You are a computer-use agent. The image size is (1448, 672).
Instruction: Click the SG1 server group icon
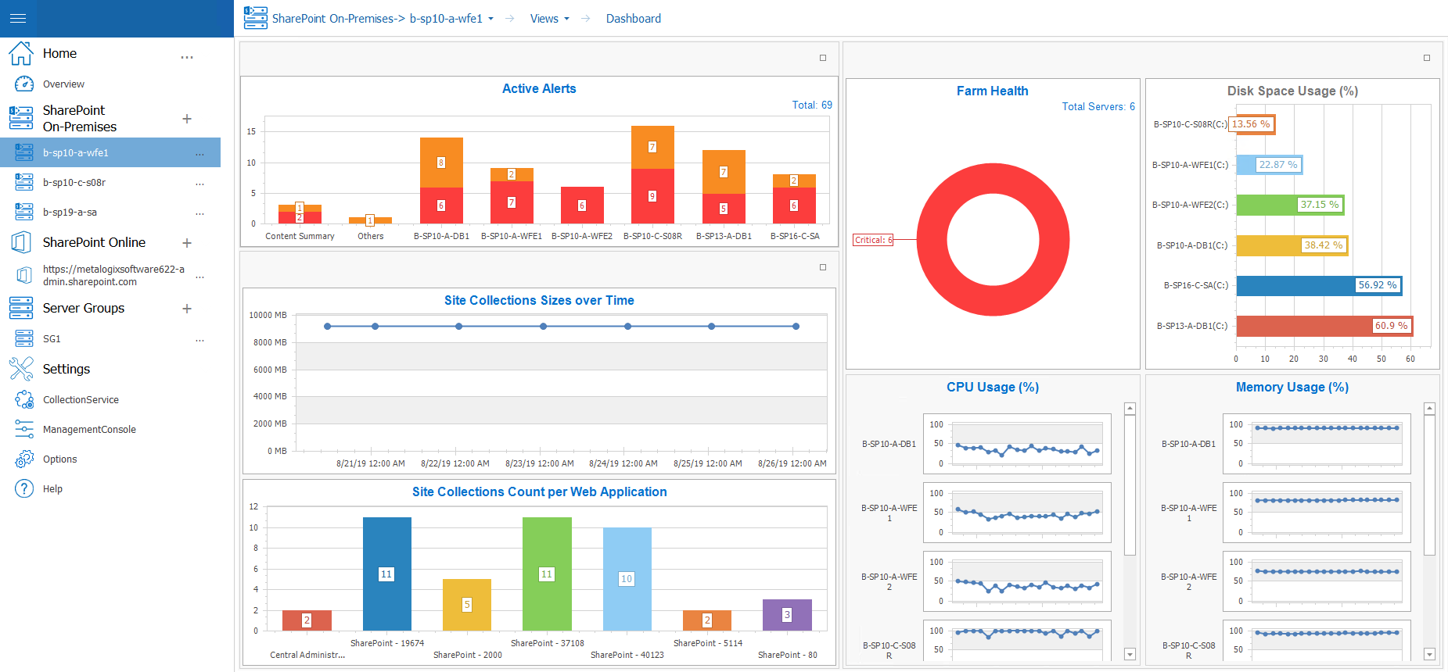pos(24,338)
